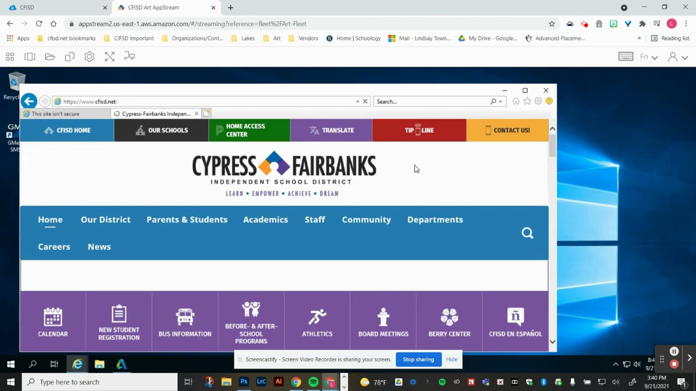Open the Staff menu

tap(315, 219)
